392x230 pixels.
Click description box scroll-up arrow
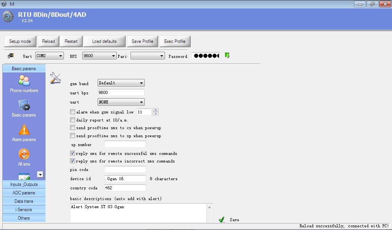(x=209, y=207)
